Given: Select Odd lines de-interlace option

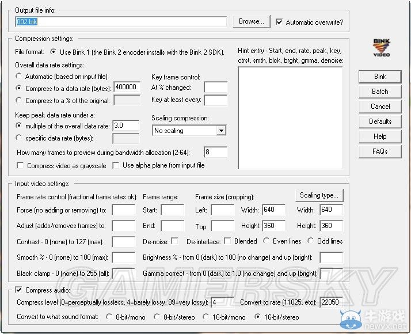Looking at the screenshot, I should coord(311,241).
